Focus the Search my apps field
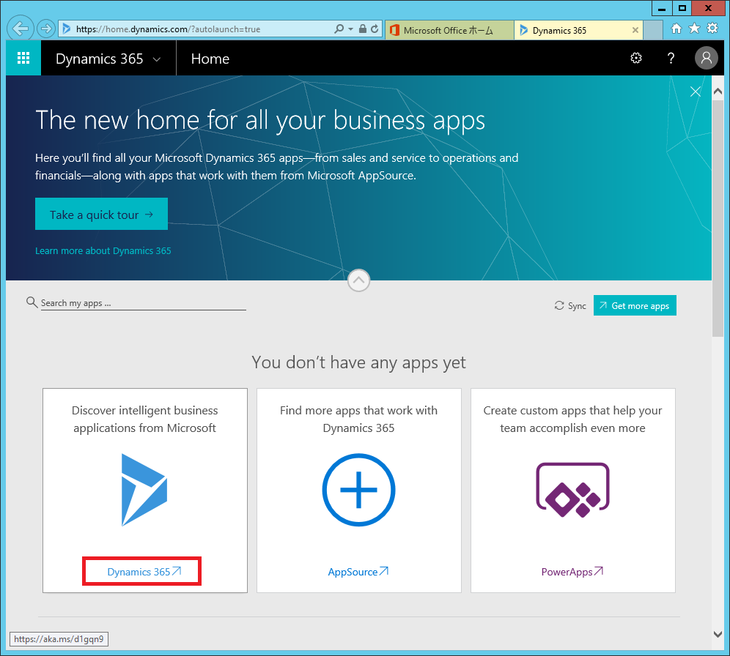Viewport: 730px width, 656px height. pyautogui.click(x=144, y=303)
